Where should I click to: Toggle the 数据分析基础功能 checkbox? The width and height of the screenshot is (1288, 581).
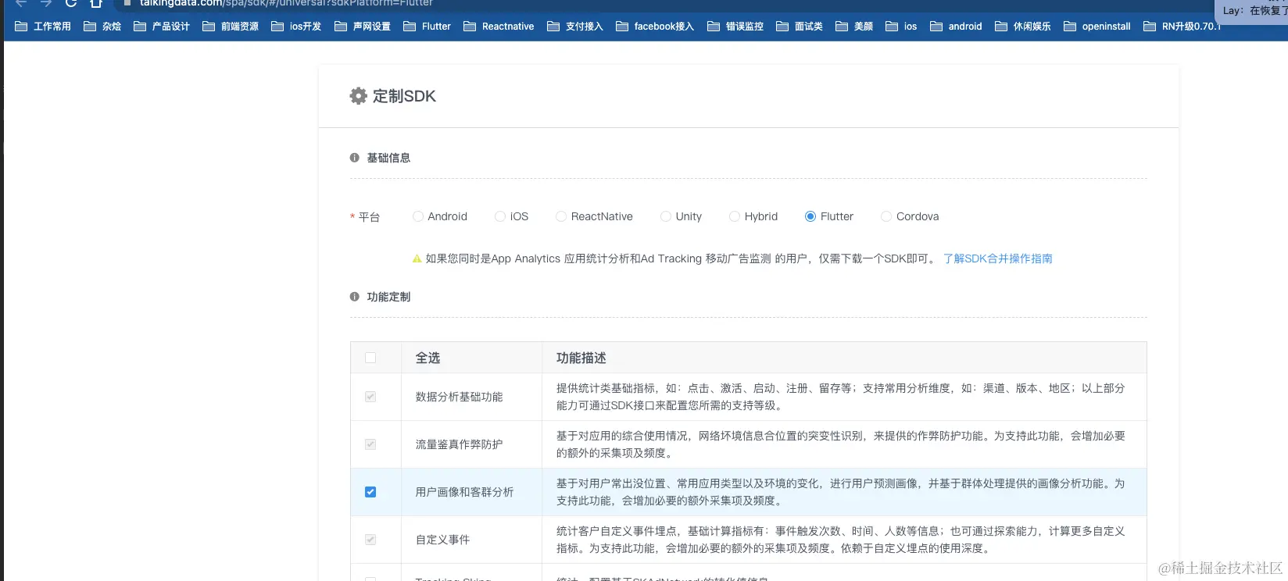(370, 397)
